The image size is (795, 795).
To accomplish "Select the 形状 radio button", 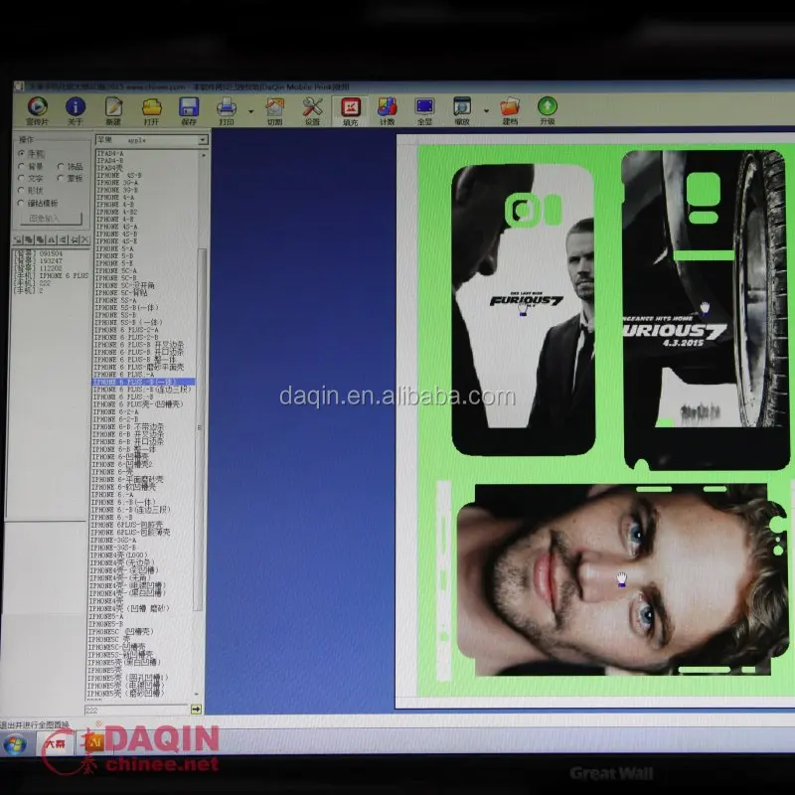I will (x=23, y=190).
